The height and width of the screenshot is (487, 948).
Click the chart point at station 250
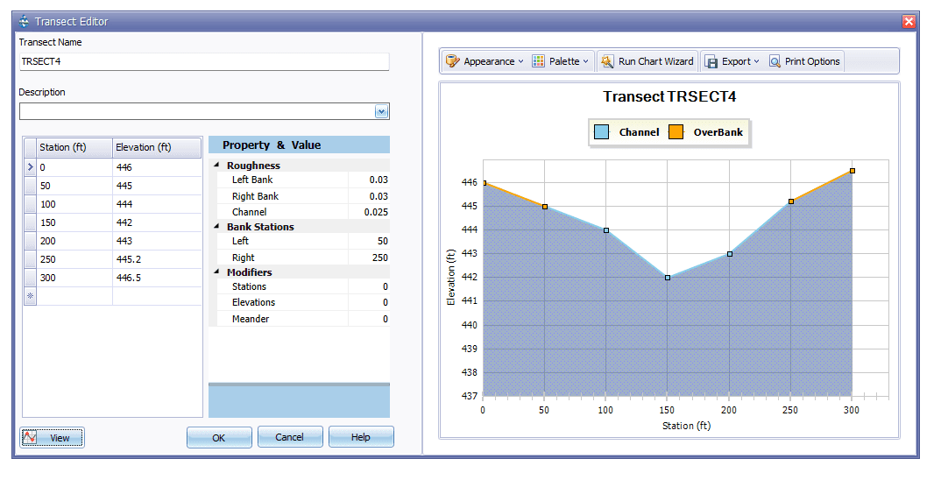[791, 201]
